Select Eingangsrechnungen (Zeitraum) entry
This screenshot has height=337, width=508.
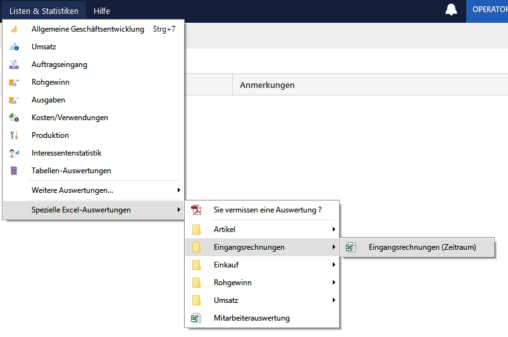418,247
